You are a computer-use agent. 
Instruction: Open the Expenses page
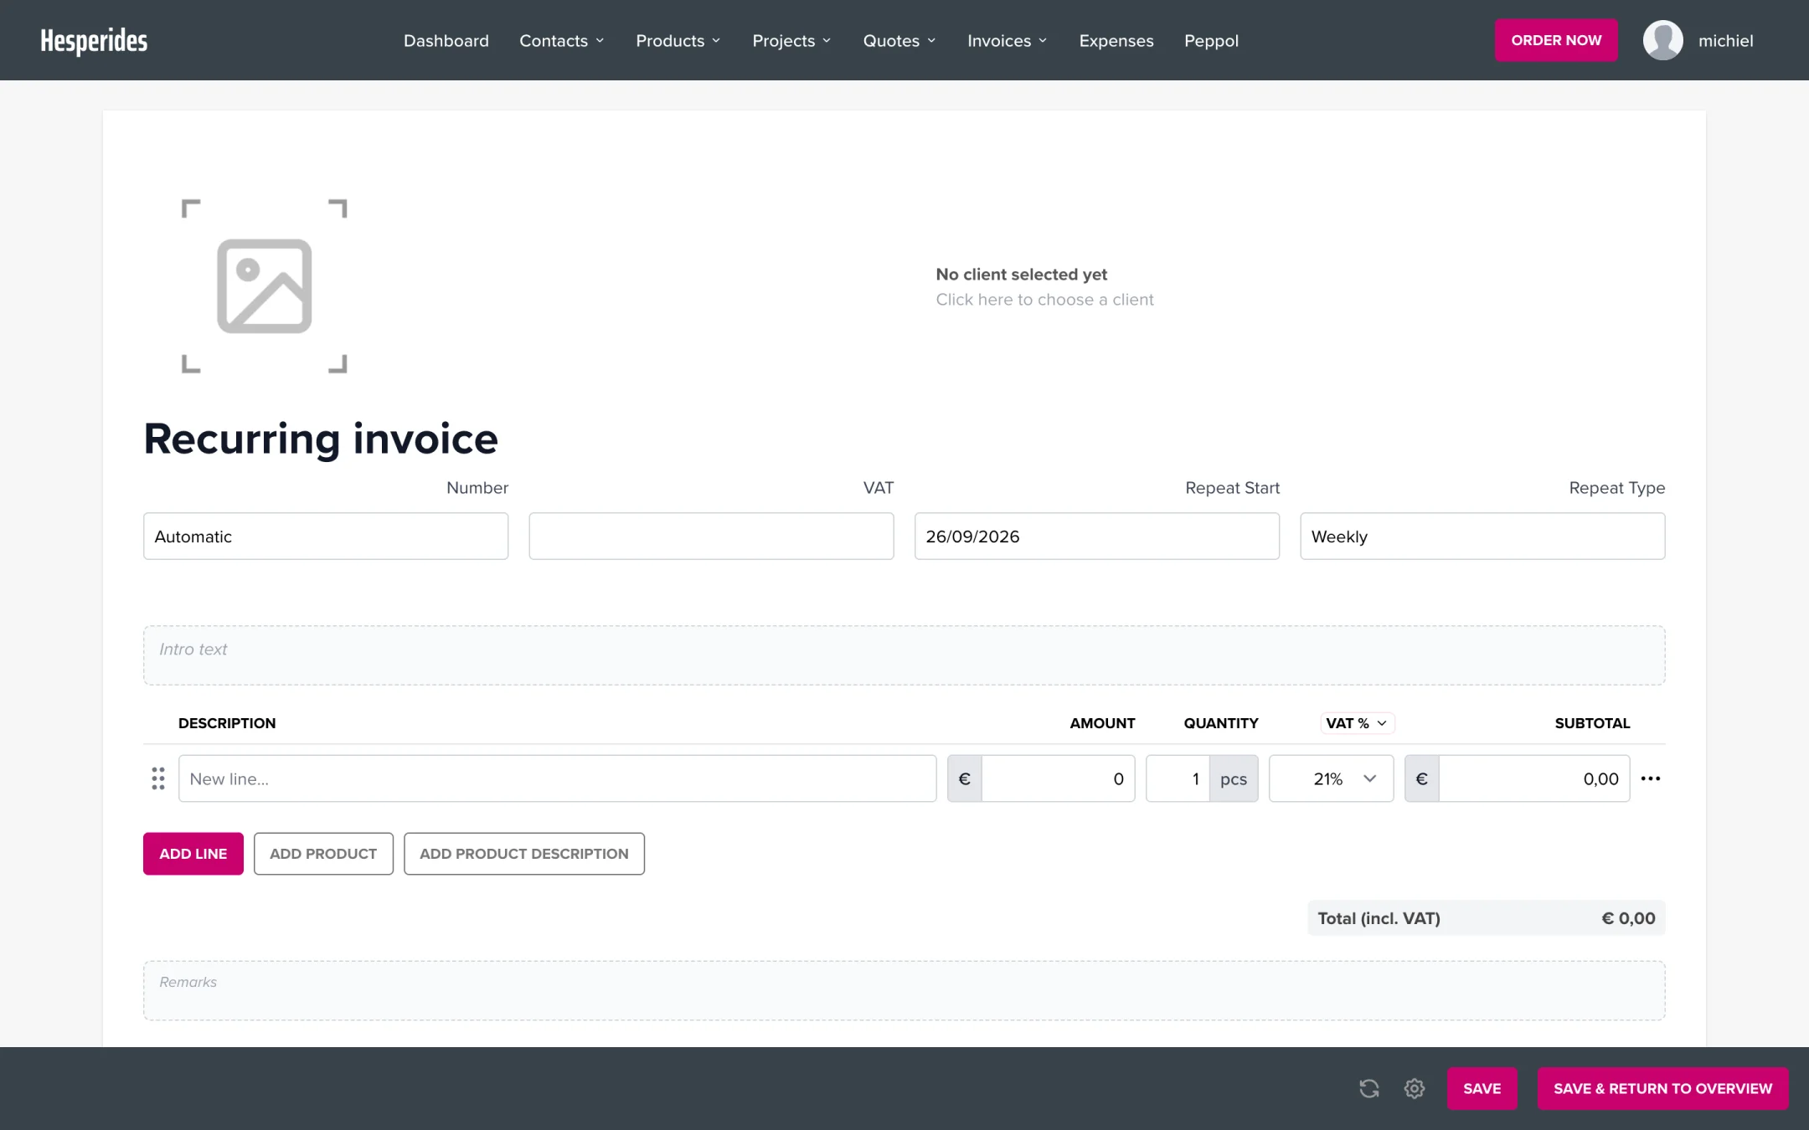[x=1116, y=40]
